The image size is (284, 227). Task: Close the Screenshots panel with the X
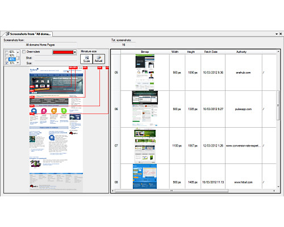click(281, 34)
